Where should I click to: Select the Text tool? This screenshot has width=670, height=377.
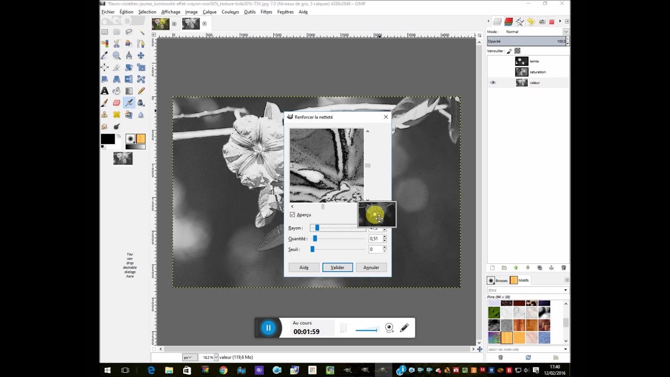click(105, 91)
